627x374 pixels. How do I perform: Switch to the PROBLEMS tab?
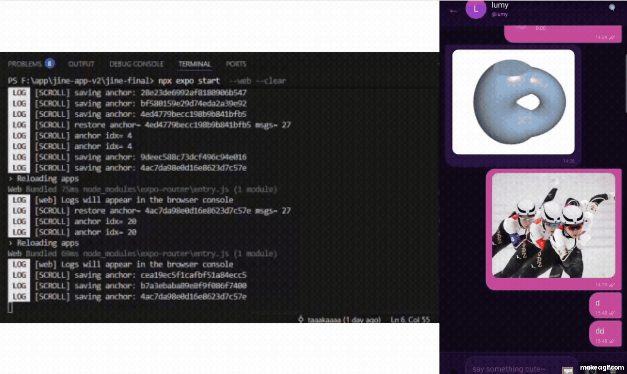click(25, 64)
